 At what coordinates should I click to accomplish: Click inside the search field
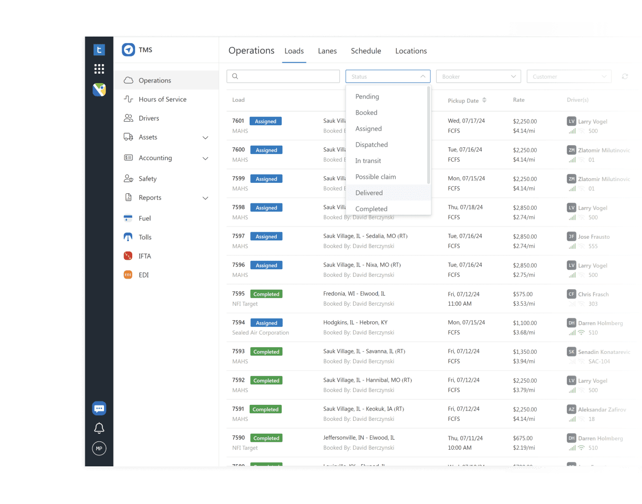(283, 76)
